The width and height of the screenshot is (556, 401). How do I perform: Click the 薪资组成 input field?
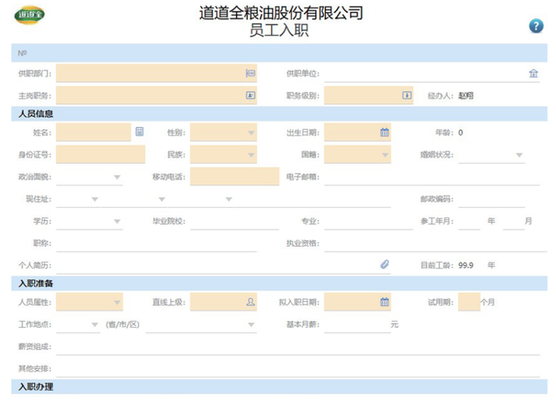coord(298,346)
